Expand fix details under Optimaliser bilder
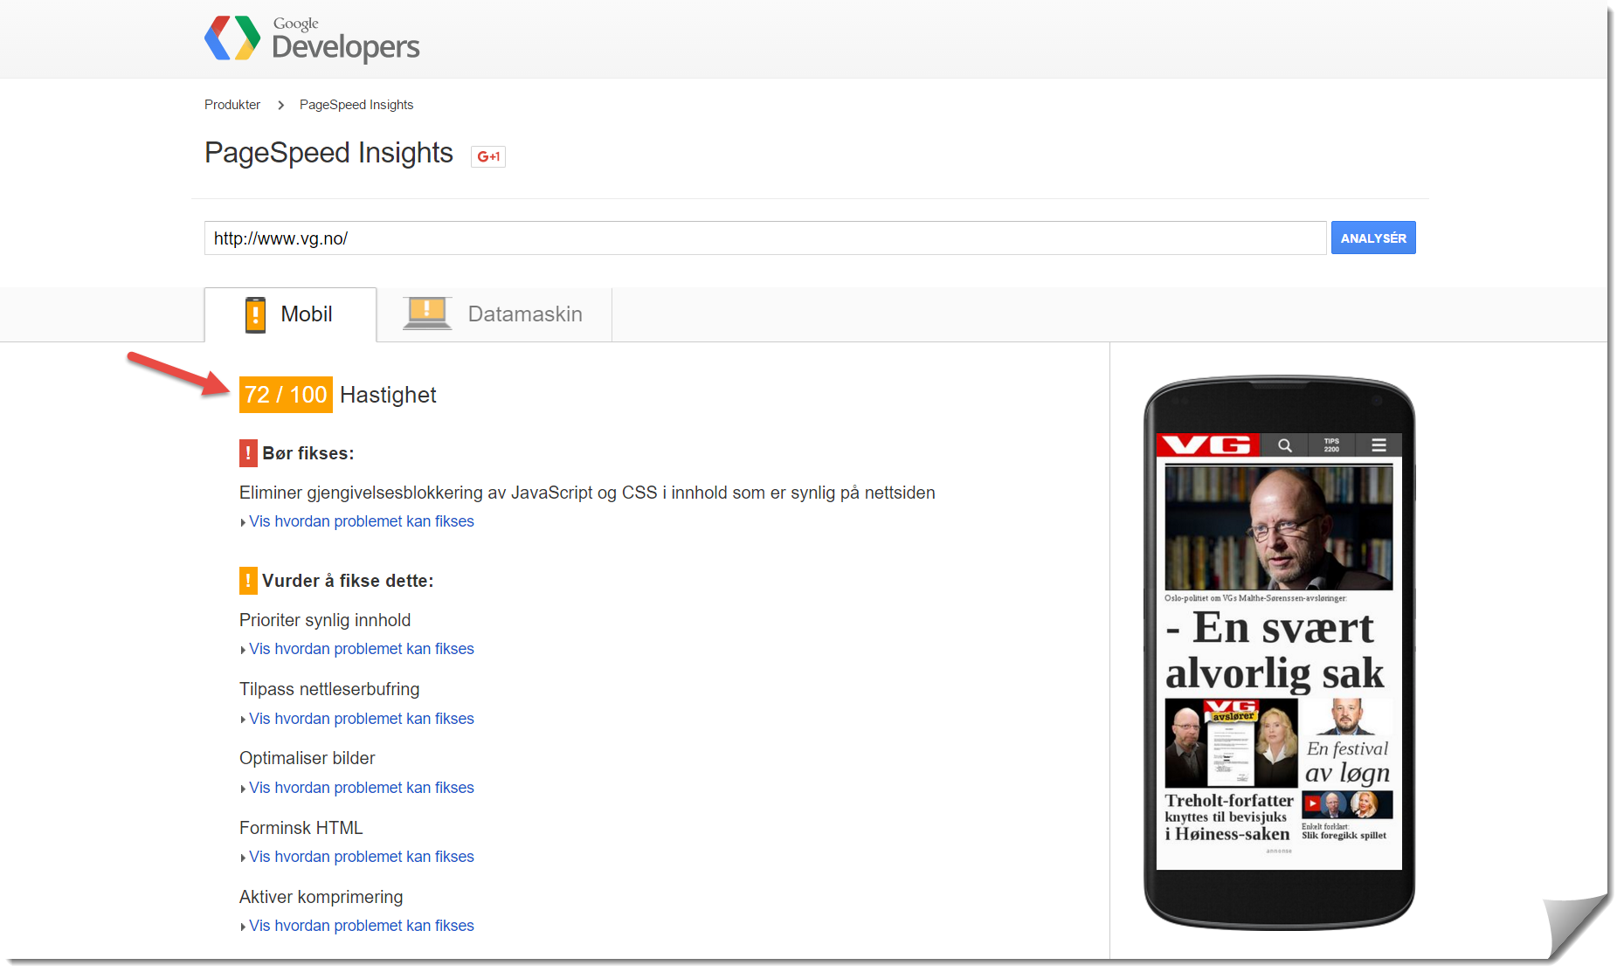 [361, 788]
